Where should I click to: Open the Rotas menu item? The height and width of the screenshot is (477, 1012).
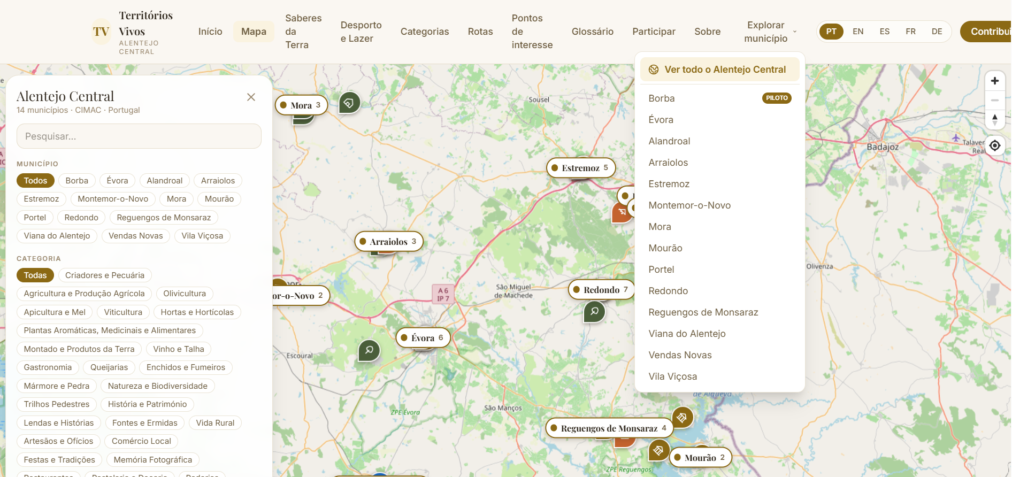point(480,32)
